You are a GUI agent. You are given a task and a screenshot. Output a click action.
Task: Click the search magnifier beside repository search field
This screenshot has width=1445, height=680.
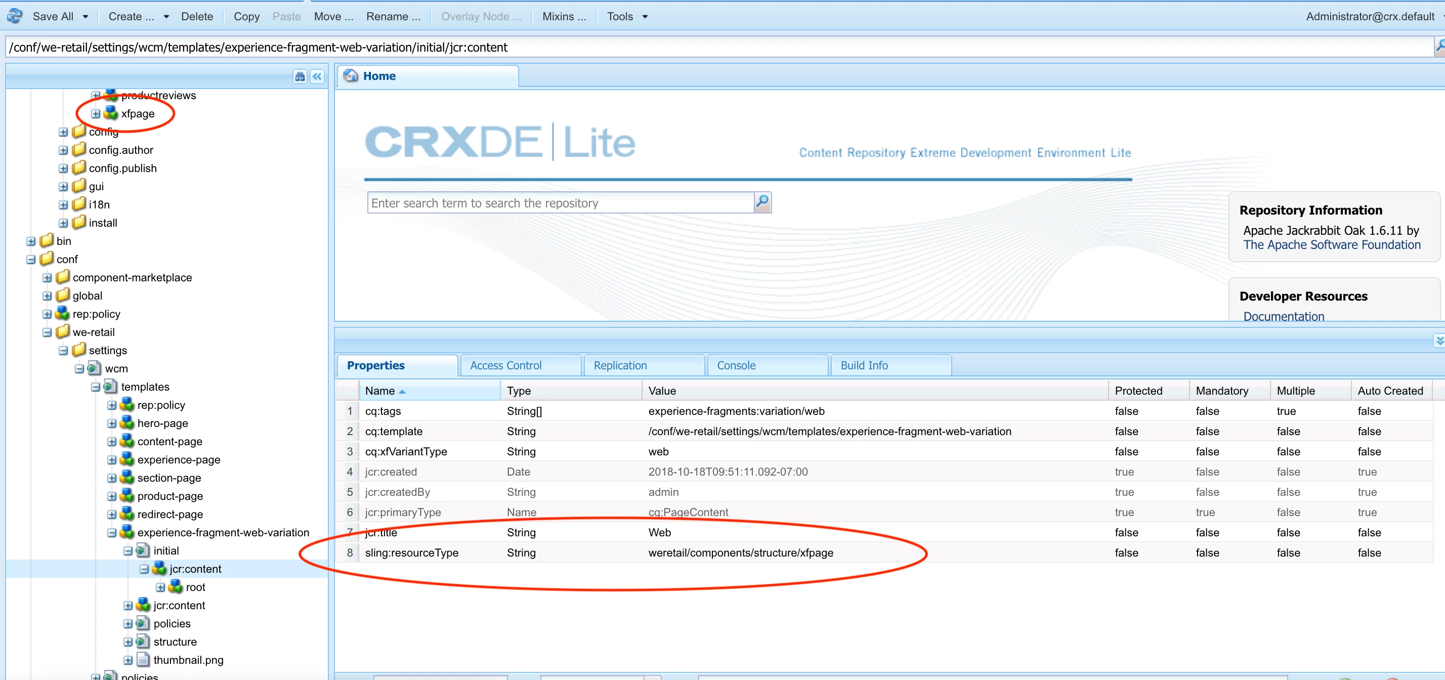click(762, 202)
